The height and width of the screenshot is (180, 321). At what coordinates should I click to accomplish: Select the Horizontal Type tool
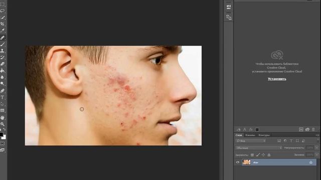click(2, 97)
